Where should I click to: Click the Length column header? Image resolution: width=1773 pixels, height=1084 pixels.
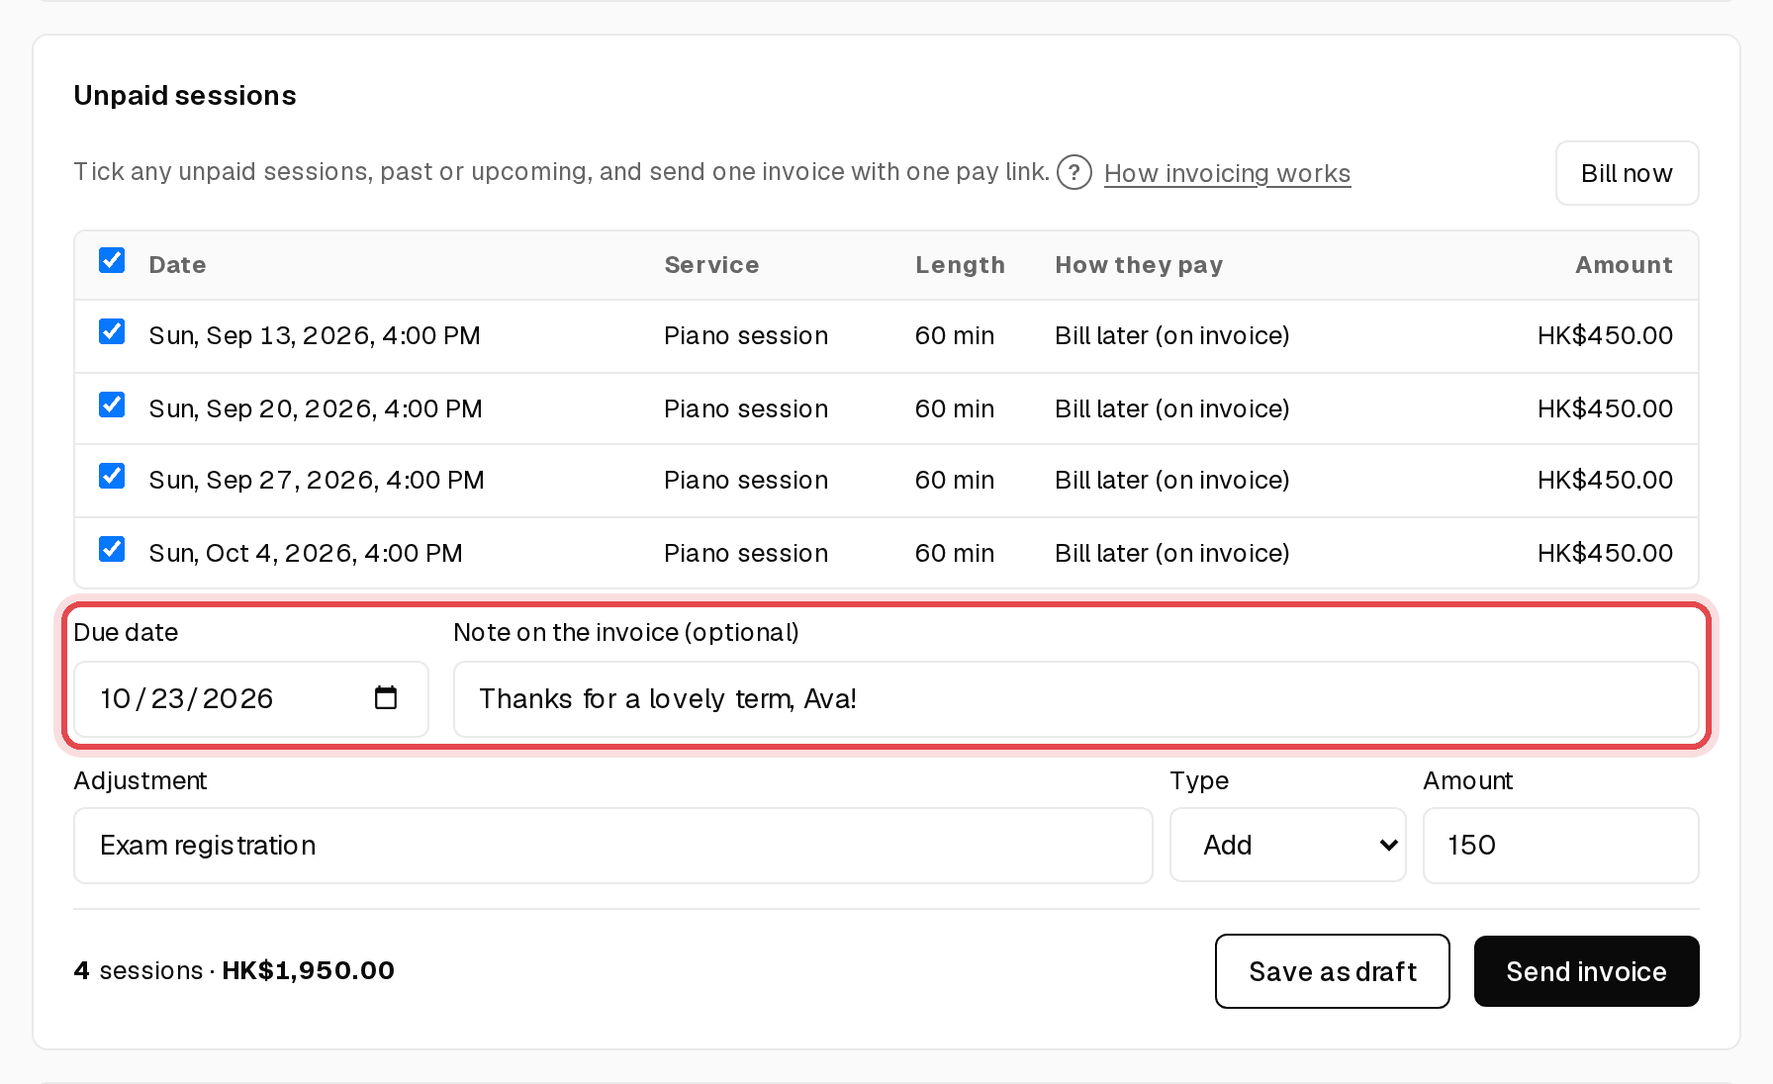[x=960, y=265]
